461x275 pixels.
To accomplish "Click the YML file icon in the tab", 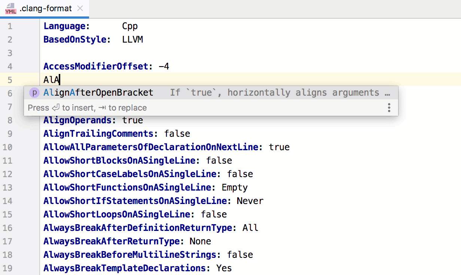I will pyautogui.click(x=11, y=9).
